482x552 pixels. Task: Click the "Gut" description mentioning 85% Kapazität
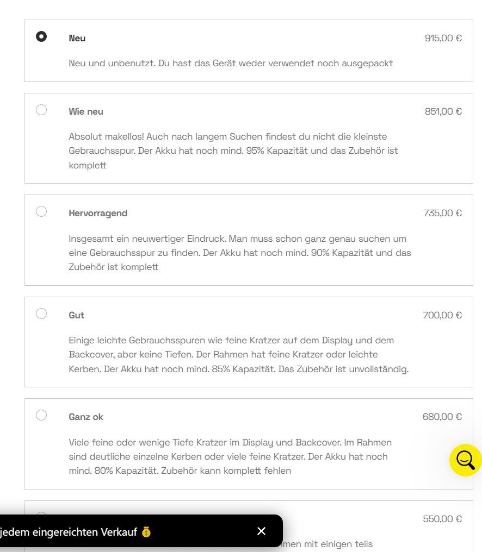click(x=238, y=355)
